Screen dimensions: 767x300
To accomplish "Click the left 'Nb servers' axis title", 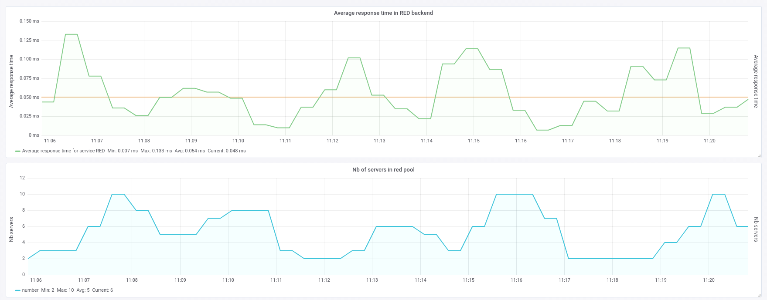I will tap(12, 229).
